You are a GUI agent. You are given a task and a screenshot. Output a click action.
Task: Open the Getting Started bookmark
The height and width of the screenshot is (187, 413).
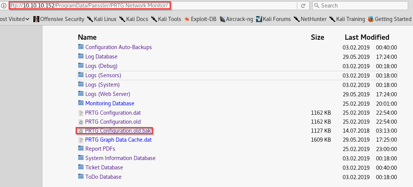pos(393,19)
